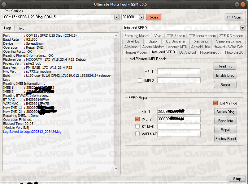Open the Oppo tab
This screenshot has width=248, height=184.
click(153, 41)
